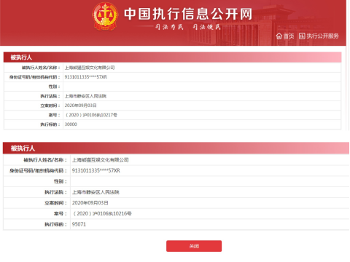Viewport: 350px width, 262px height.
Task: Click the execution amount value 30000
Action: point(71,124)
